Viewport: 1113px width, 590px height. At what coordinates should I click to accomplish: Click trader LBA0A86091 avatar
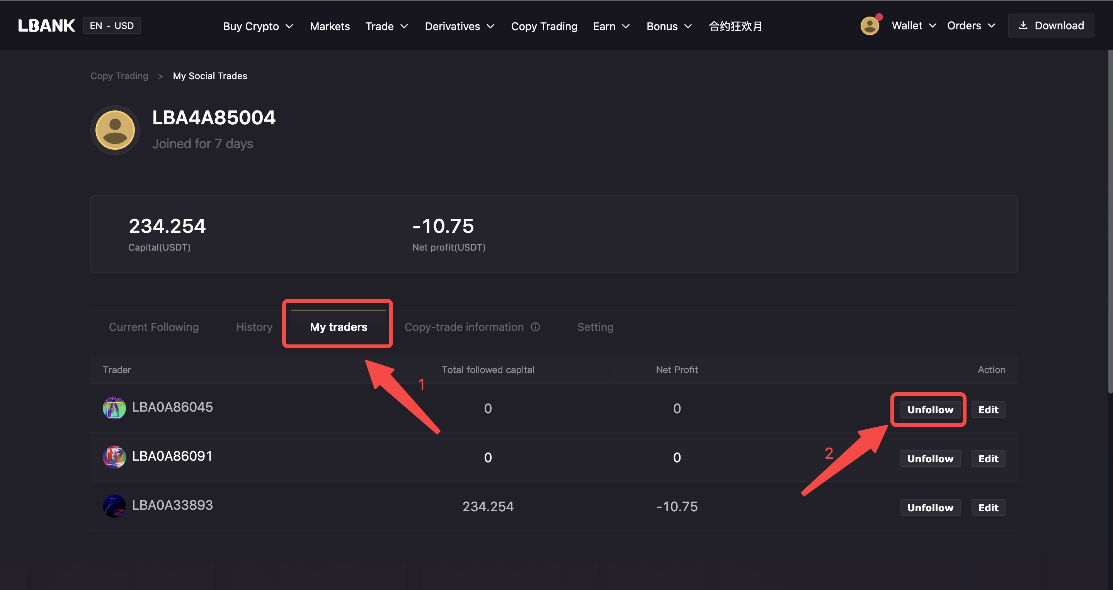[x=114, y=457]
